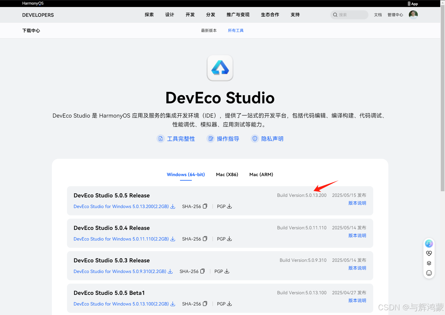
Task: Switch to Mac (ARM) tab
Action: click(x=261, y=174)
